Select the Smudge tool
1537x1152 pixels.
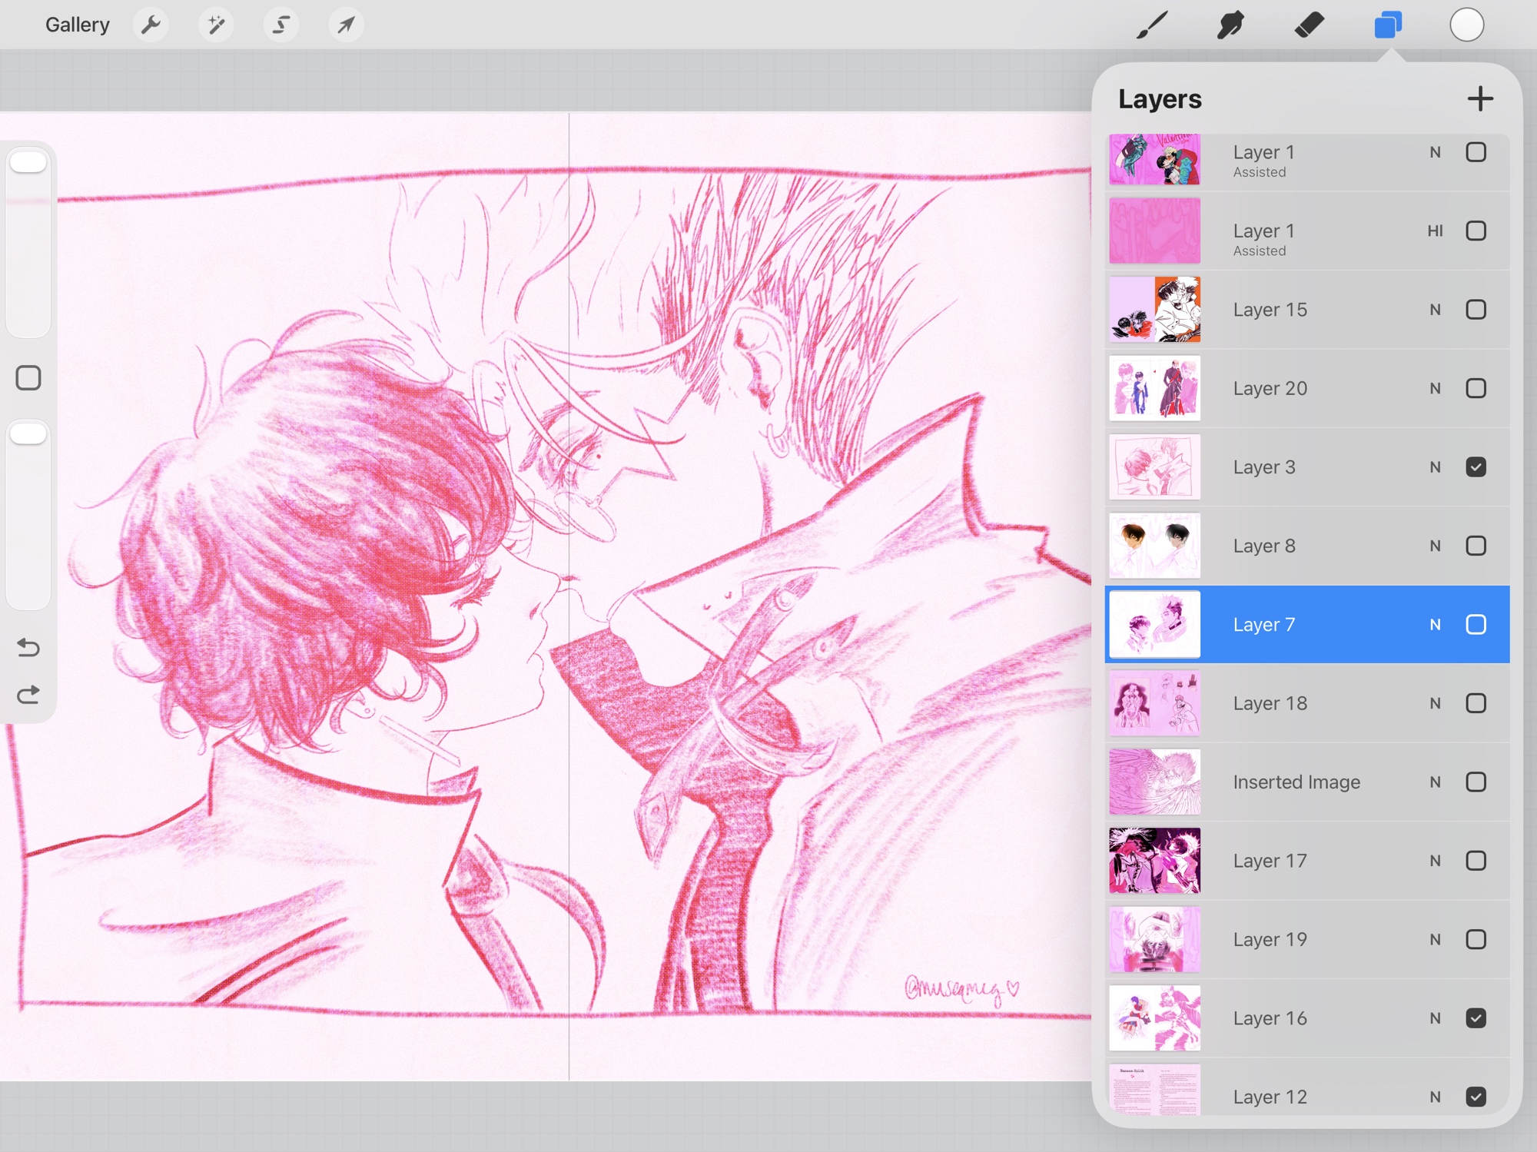point(1230,25)
